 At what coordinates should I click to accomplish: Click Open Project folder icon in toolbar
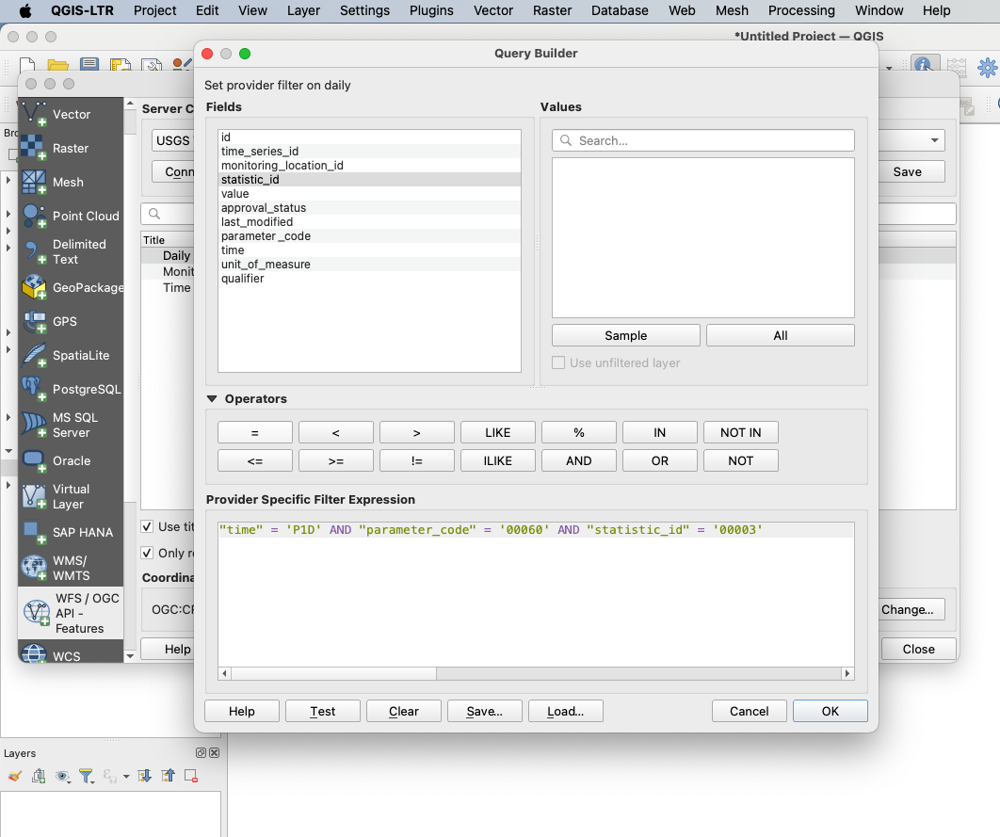pos(58,65)
